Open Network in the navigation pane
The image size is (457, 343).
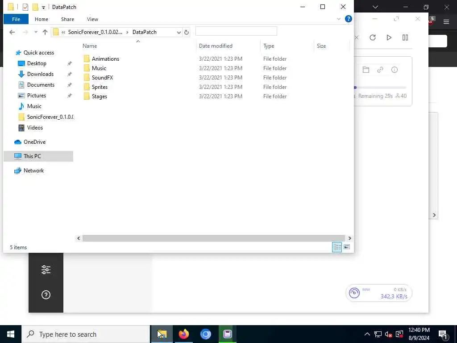33,171
